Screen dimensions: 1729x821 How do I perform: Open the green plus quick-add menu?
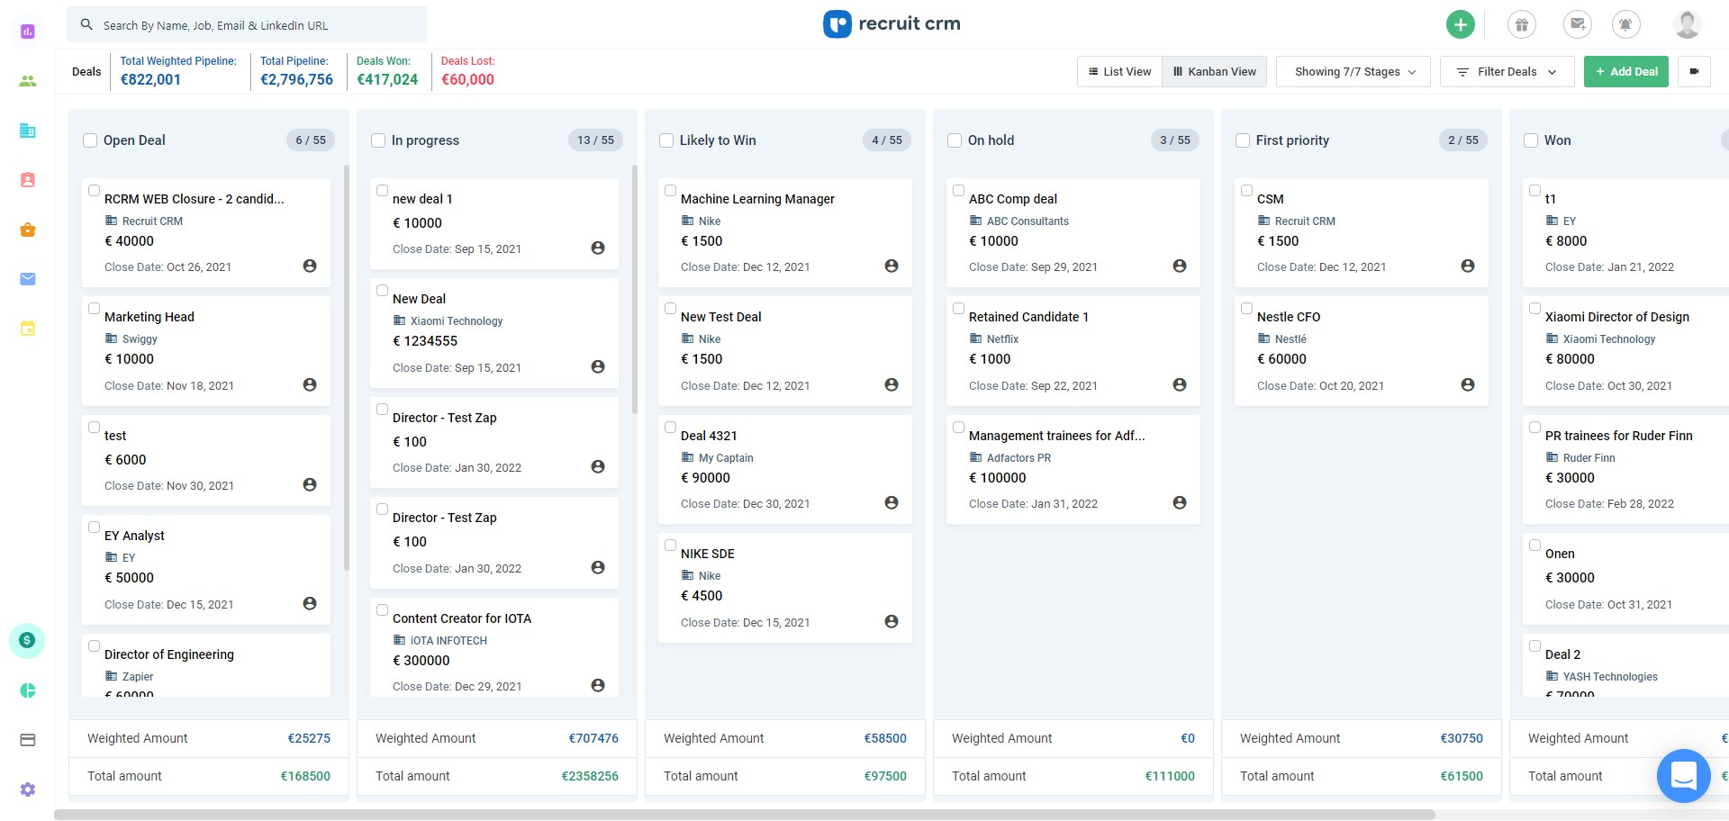click(1461, 24)
